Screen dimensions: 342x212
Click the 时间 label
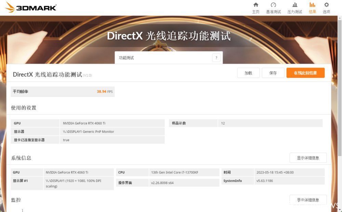(x=227, y=172)
